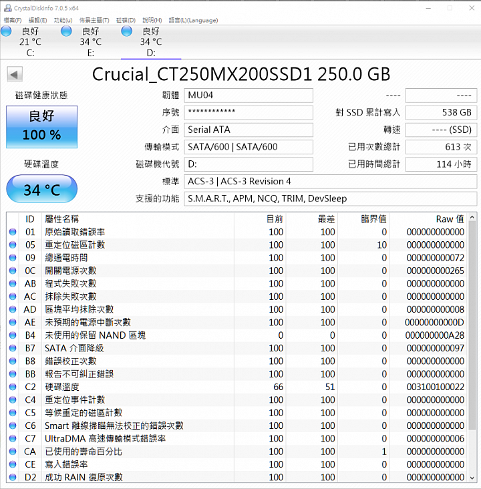Viewport: 481px width, 489px height.
Task: Click the D: drive blue health orb
Action: (x=127, y=31)
